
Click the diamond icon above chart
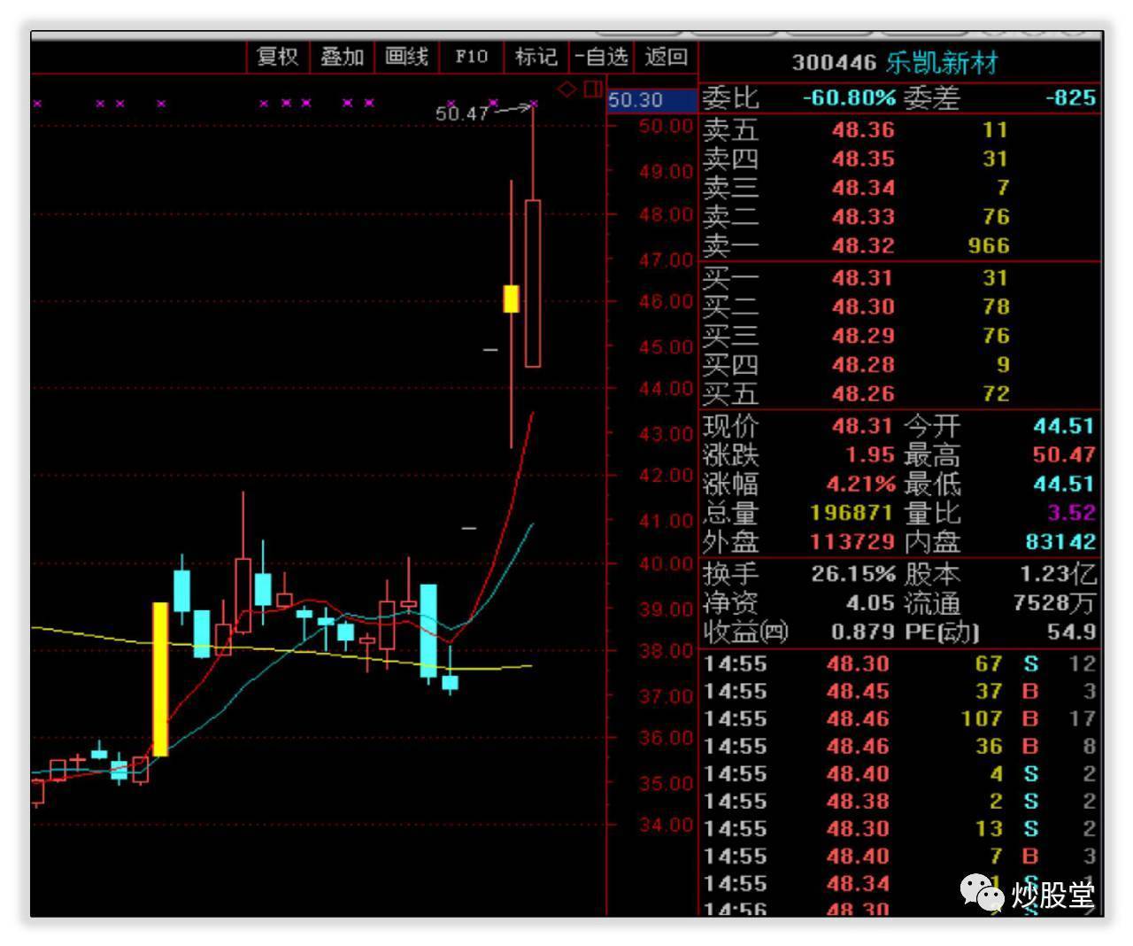click(x=567, y=89)
